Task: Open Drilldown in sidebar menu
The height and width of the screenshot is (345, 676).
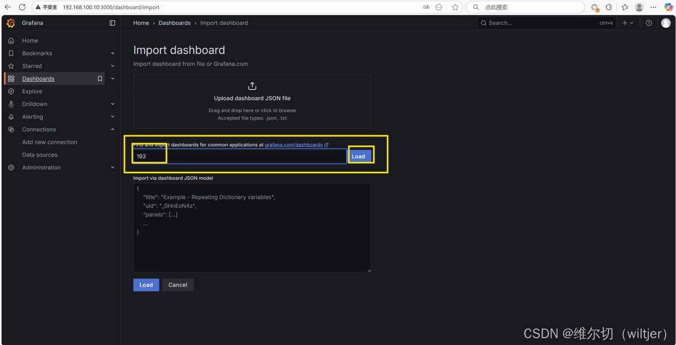Action: (x=34, y=104)
